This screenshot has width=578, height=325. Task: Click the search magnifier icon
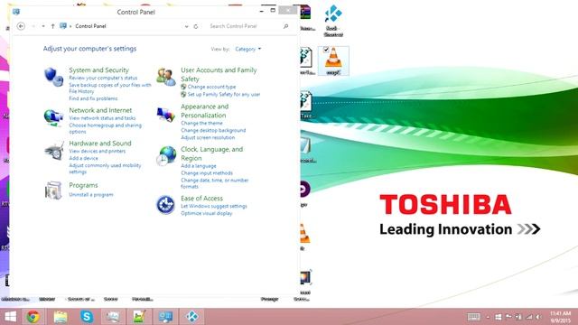pyautogui.click(x=285, y=26)
